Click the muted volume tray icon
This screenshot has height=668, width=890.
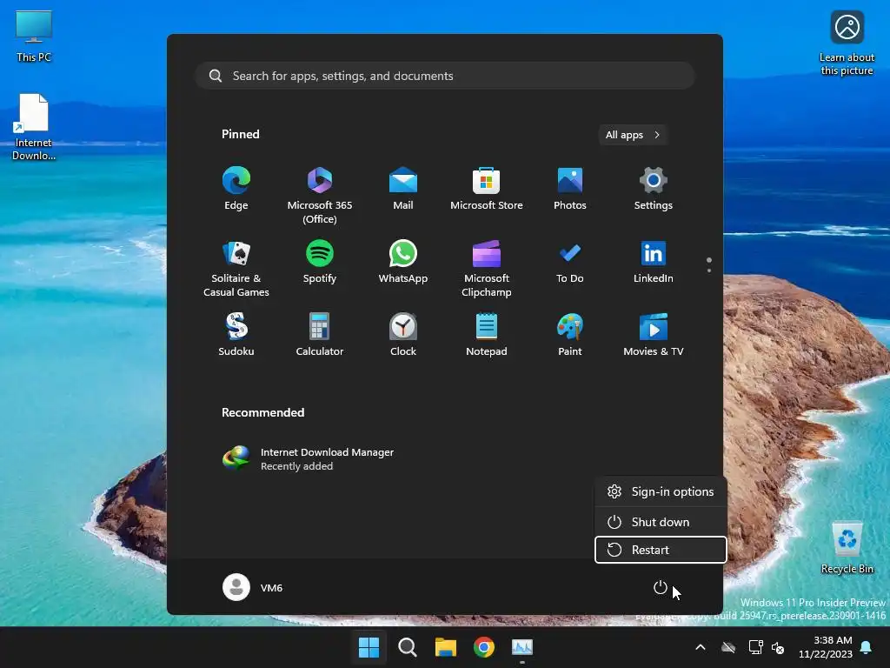click(778, 647)
